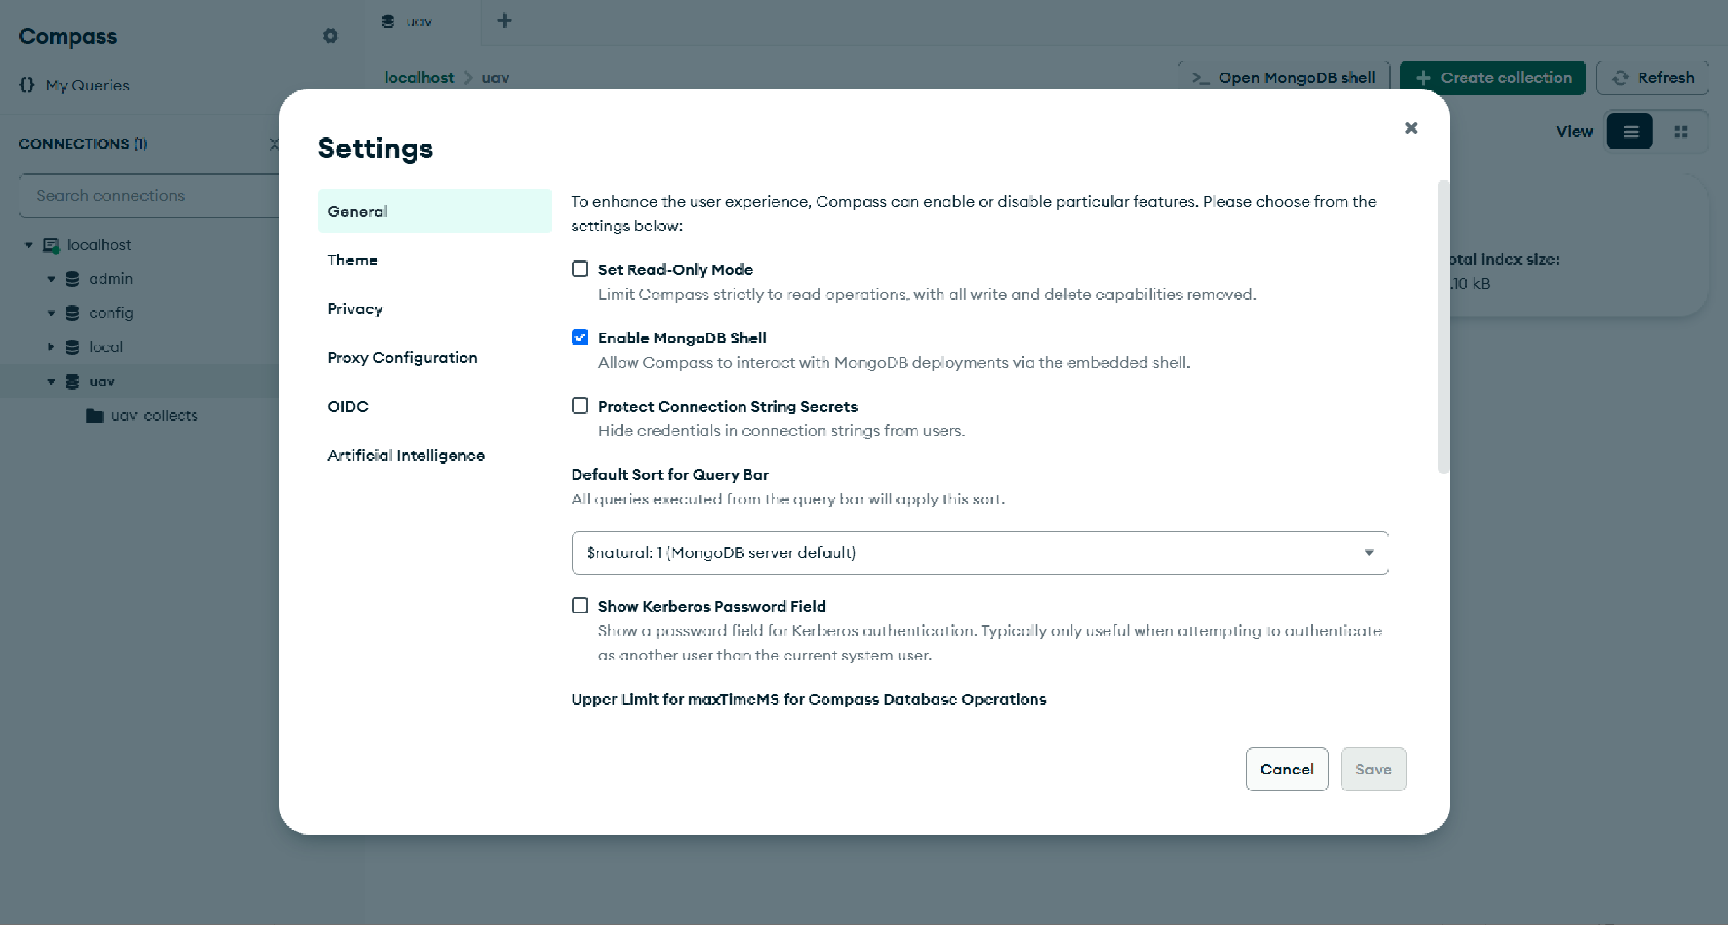The image size is (1728, 925).
Task: Click the uav breadcrumb text
Action: 496,77
